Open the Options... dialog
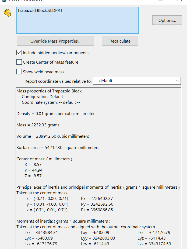The width and height of the screenshot is (187, 249). pyautogui.click(x=167, y=20)
